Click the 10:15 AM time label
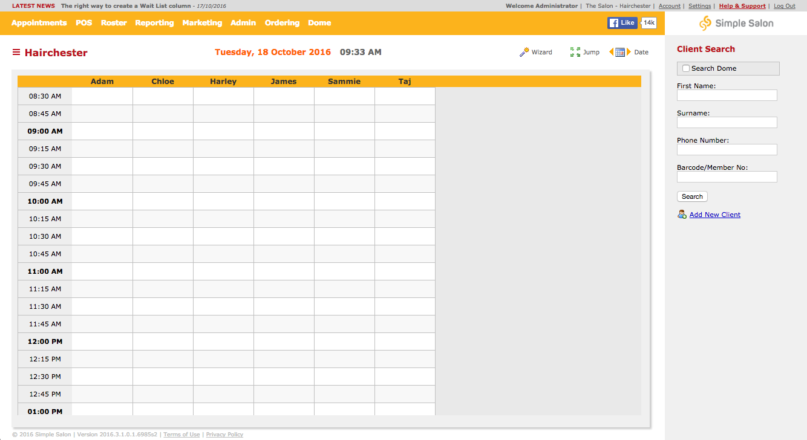 (x=45, y=219)
